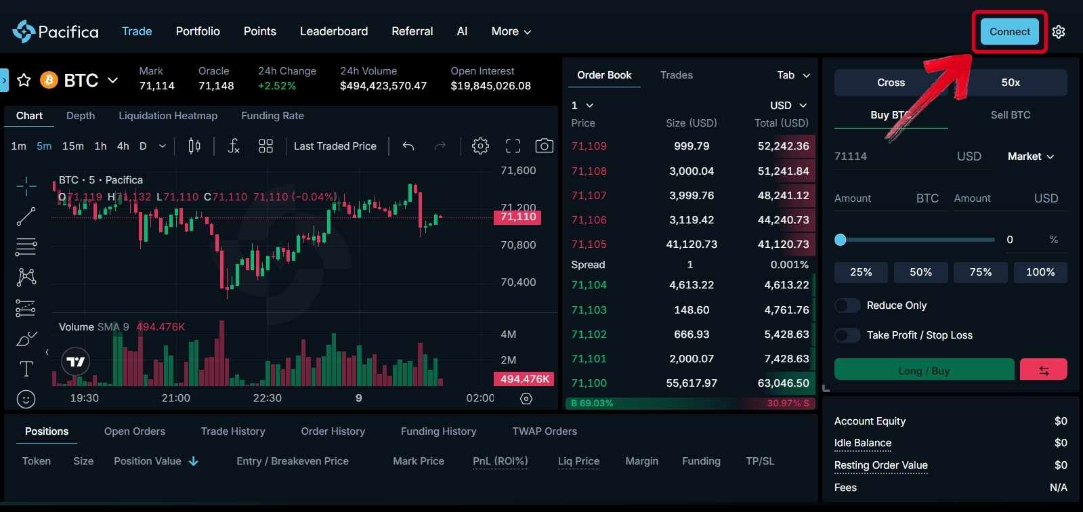1083x512 pixels.
Task: Turn on Take Profit / Stop Loss
Action: [x=847, y=335]
